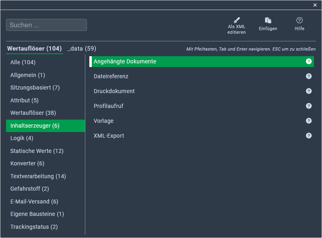Open the help icon for Druckdokument

[309, 91]
